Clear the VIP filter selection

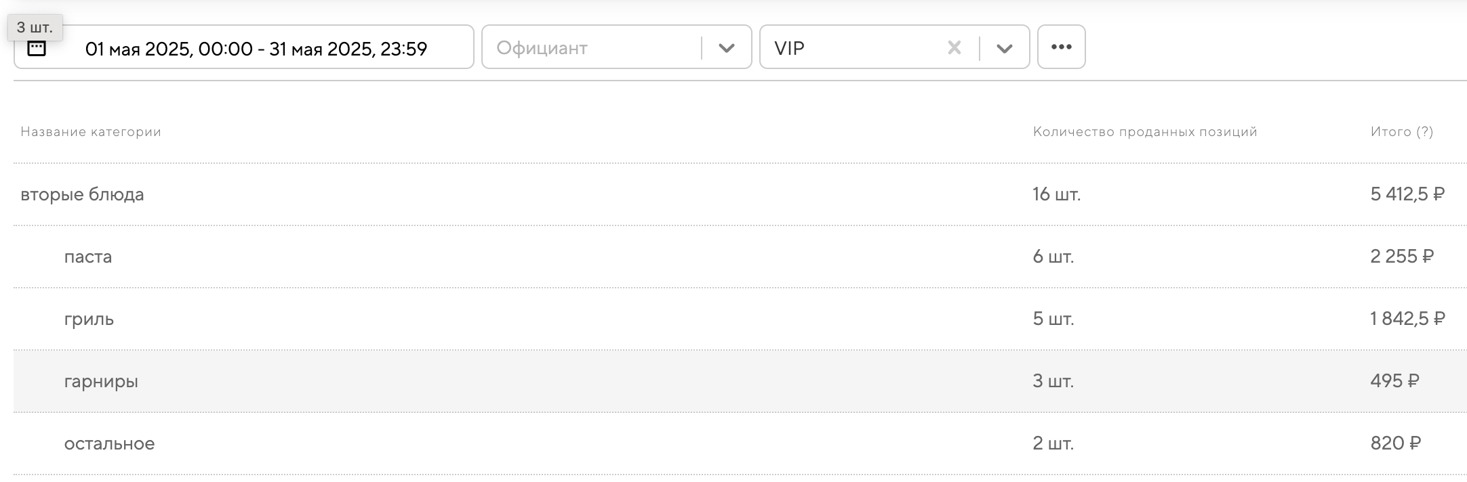tap(954, 47)
